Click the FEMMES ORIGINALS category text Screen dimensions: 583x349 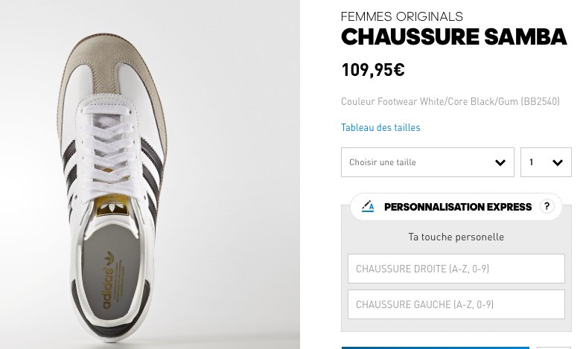coord(402,16)
